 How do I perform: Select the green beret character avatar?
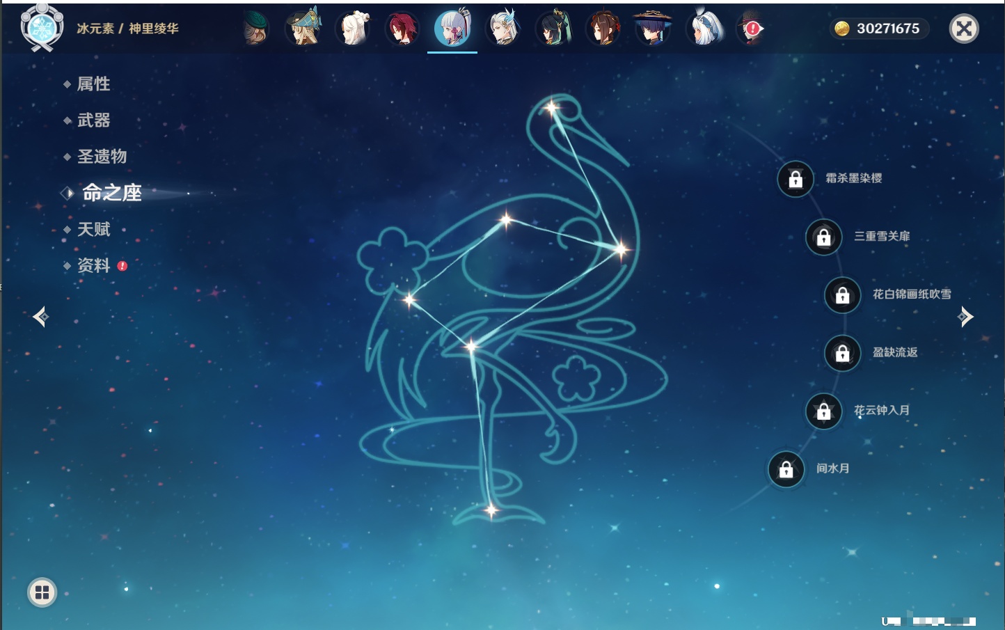pos(256,29)
